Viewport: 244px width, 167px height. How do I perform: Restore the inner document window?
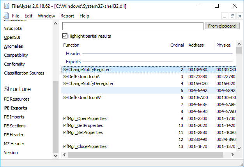(x=232, y=16)
